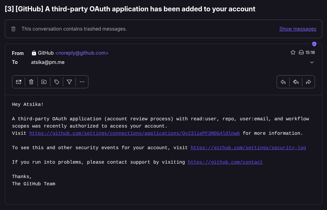Screen dimensions: 327x210
Task: Move the message to another folder
Action: pyautogui.click(x=44, y=82)
